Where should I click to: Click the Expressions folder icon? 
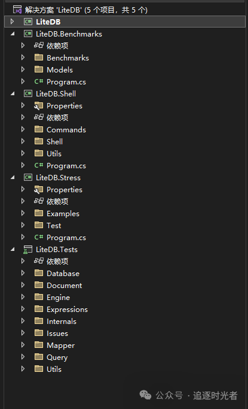pos(39,309)
